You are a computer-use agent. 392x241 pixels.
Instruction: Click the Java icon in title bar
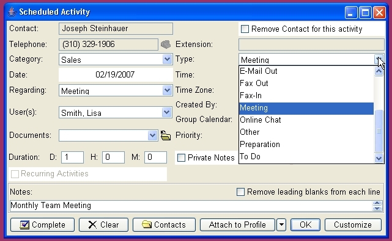tap(12, 12)
